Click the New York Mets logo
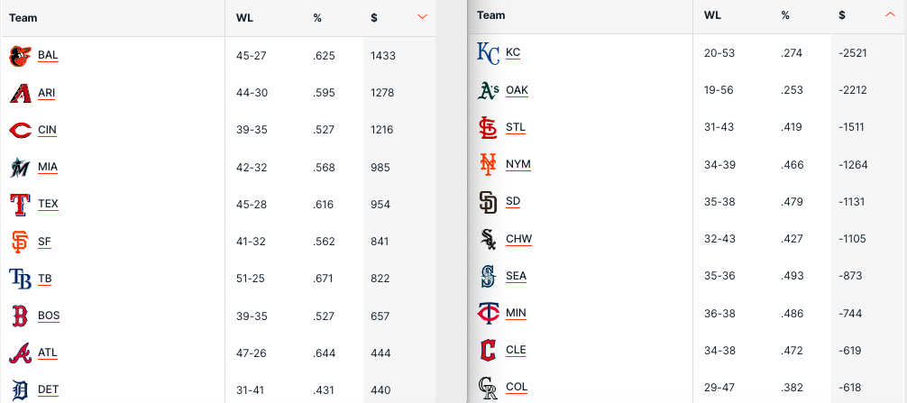 (x=488, y=164)
